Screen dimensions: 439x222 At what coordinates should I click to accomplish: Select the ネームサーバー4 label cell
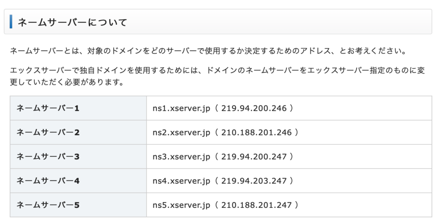tap(78, 181)
